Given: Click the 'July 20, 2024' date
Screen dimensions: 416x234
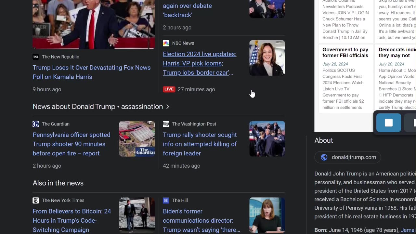Looking at the screenshot, I should coord(391,64).
